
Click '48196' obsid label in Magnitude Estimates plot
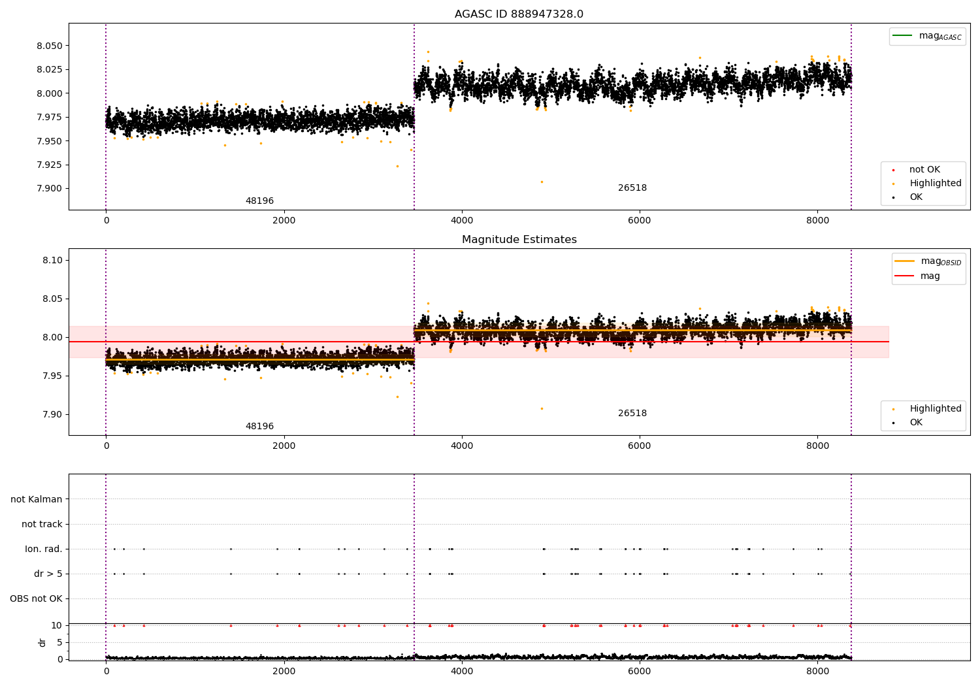(259, 427)
